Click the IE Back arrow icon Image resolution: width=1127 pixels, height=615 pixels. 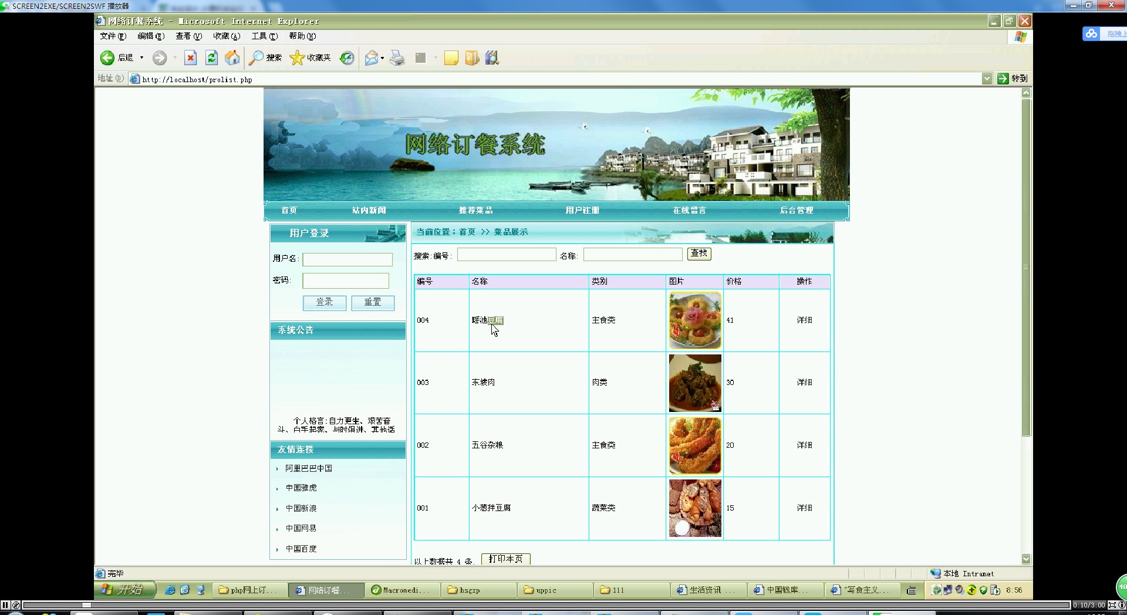[107, 58]
